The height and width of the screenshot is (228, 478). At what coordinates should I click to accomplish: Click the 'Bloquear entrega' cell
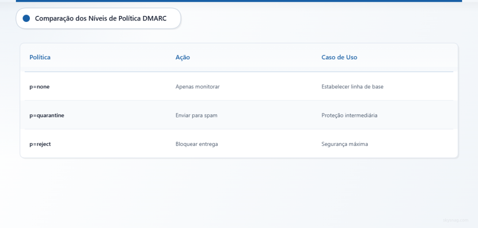pos(197,144)
